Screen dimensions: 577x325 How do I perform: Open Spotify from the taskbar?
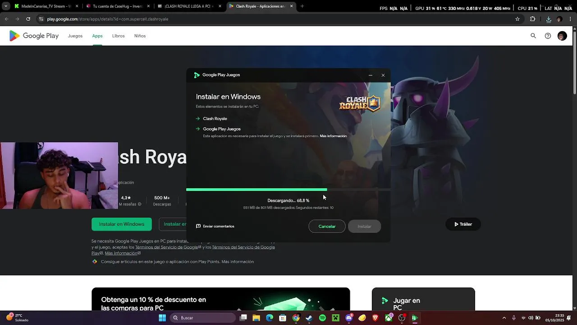[322, 318]
